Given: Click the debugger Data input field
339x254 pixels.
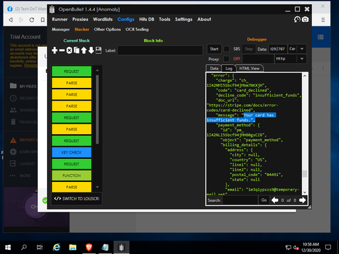Looking at the screenshot, I should (278, 49).
